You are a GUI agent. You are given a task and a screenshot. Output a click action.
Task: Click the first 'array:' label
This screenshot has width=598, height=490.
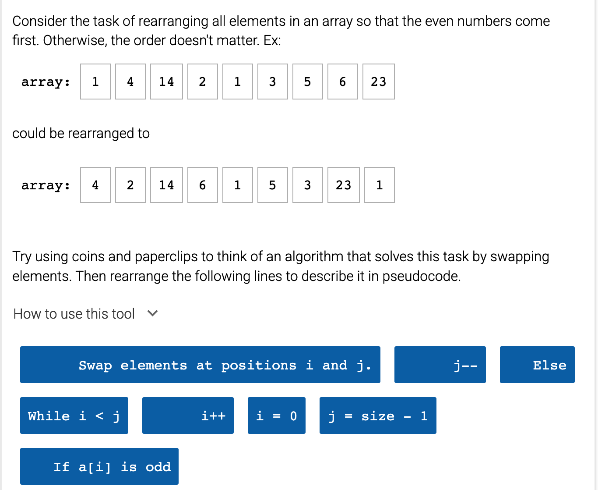pyautogui.click(x=46, y=82)
